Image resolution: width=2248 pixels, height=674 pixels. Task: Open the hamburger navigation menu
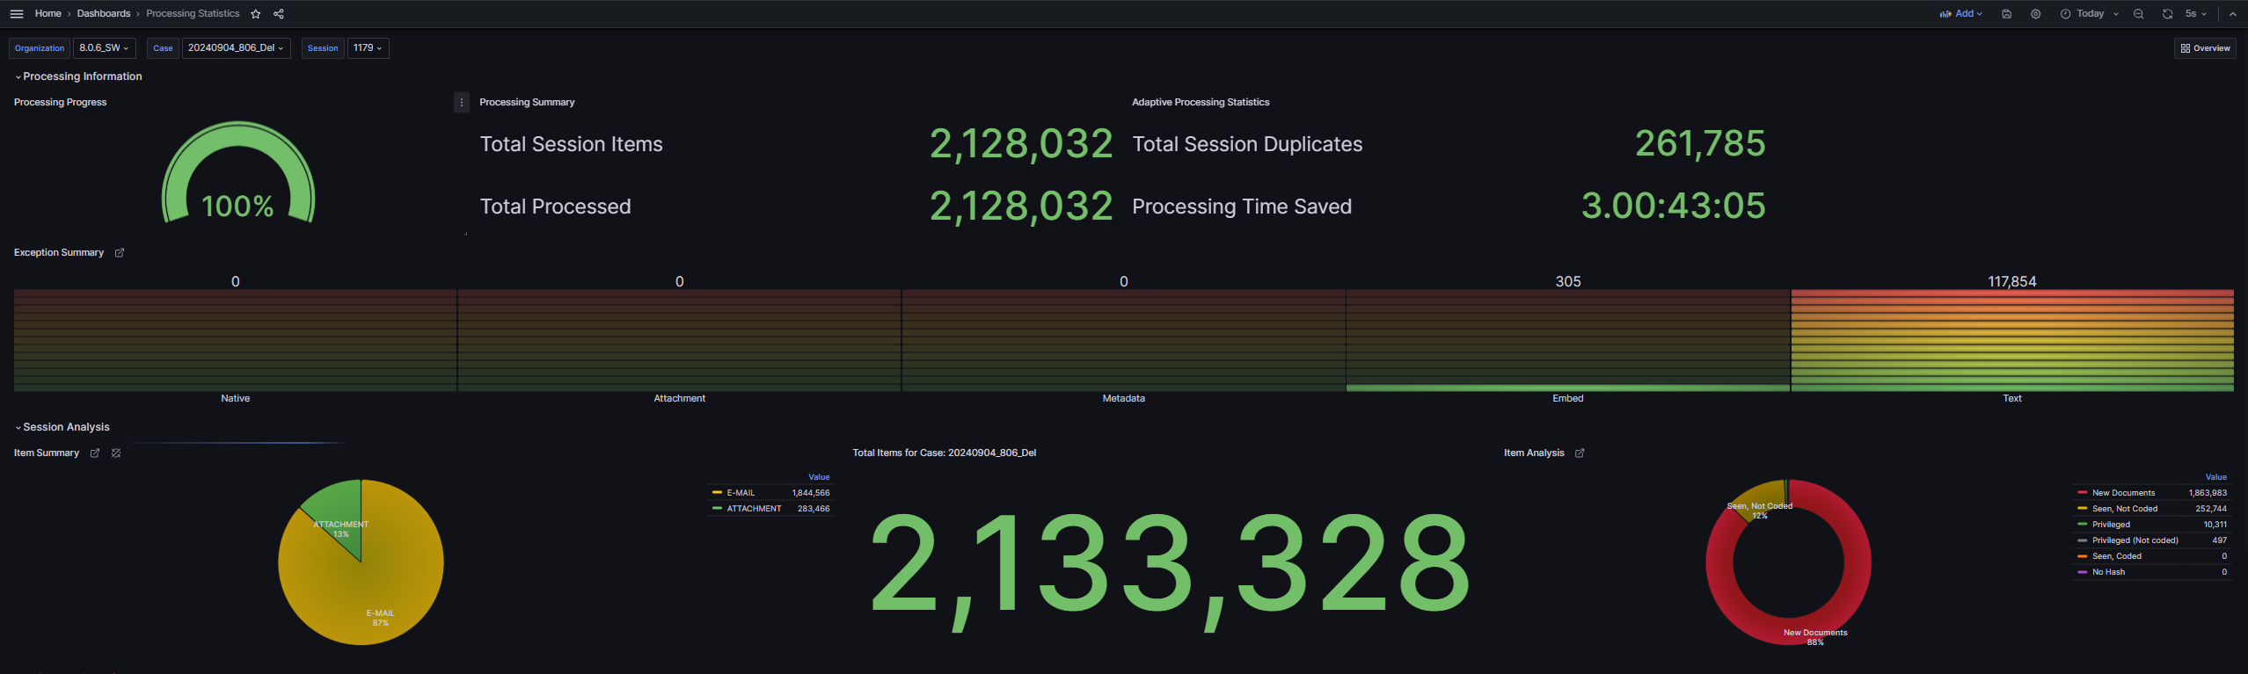[x=16, y=14]
